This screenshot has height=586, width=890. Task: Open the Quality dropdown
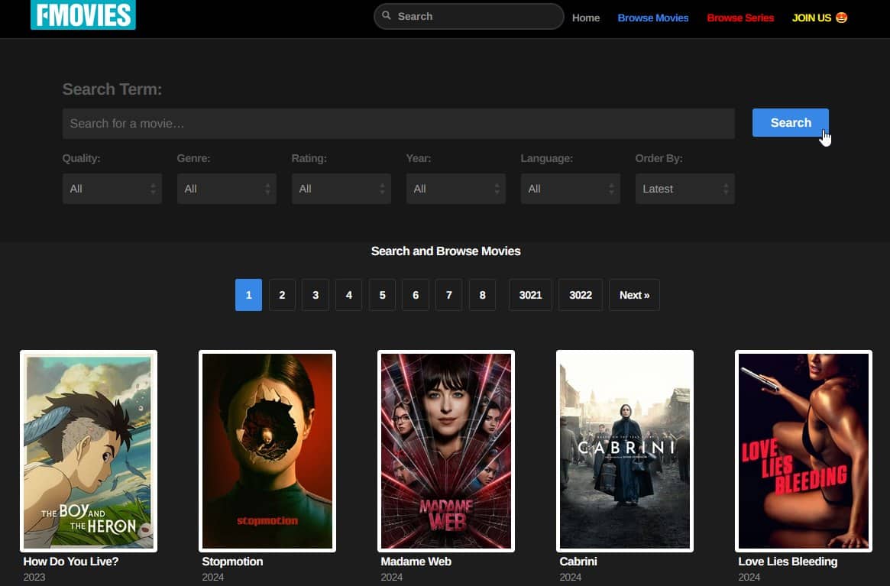(112, 189)
